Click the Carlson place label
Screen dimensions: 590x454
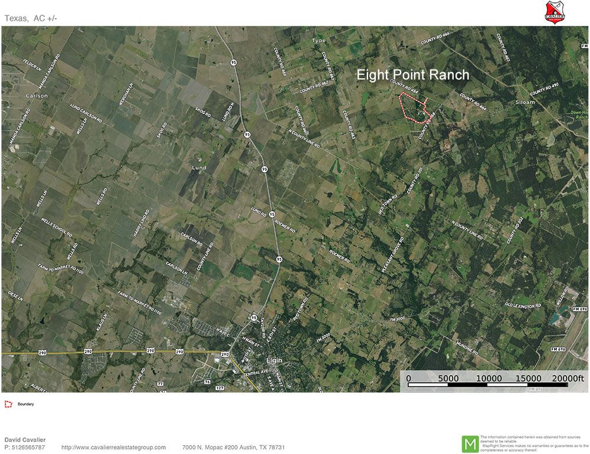[37, 95]
